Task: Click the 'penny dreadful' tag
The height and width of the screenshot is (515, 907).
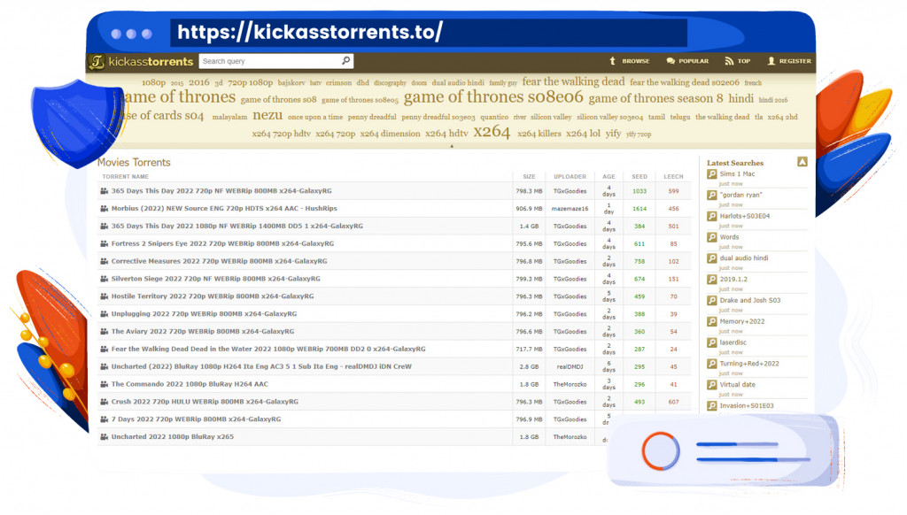Action: [x=372, y=117]
